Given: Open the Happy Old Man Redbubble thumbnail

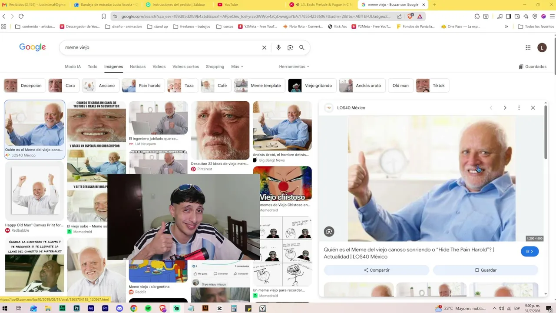Looking at the screenshot, I should (35, 191).
